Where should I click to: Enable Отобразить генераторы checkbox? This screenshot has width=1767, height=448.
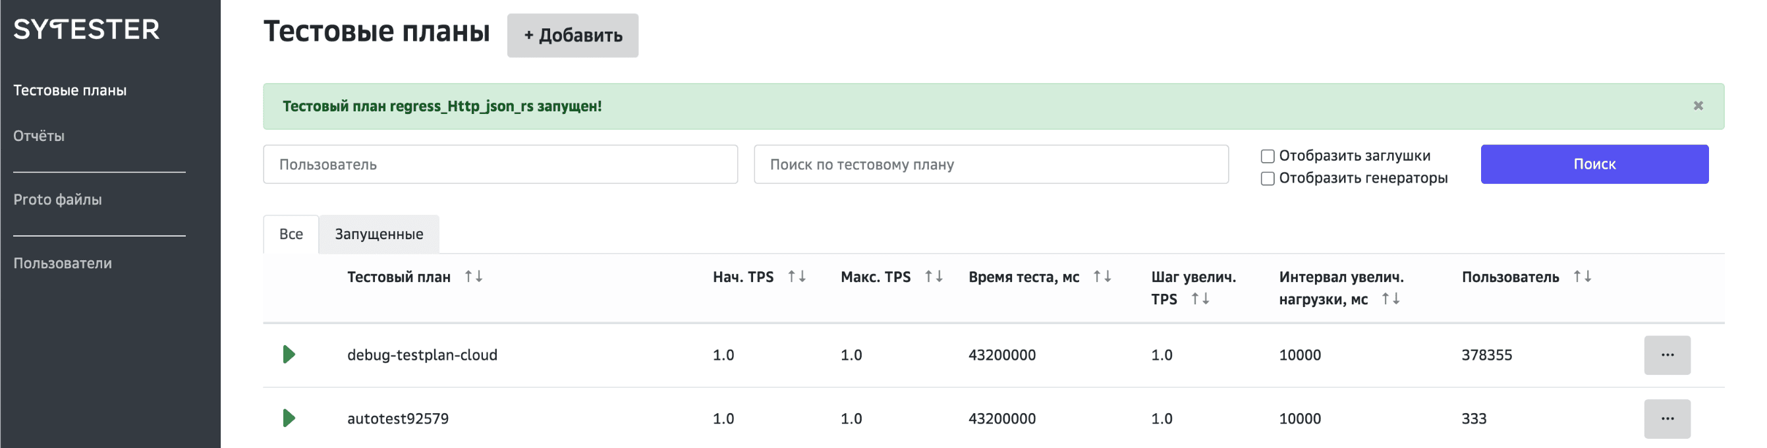point(1268,179)
